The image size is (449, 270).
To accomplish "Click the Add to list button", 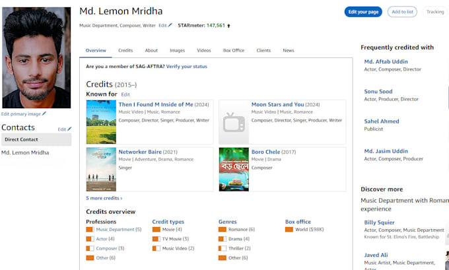I will click(x=402, y=12).
